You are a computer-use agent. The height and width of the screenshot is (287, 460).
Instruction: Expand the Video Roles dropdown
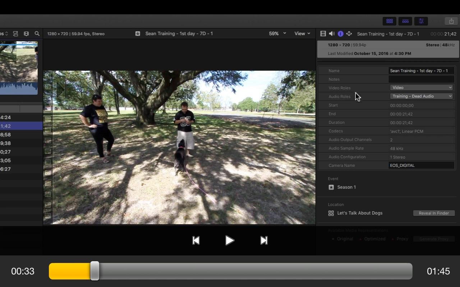421,88
